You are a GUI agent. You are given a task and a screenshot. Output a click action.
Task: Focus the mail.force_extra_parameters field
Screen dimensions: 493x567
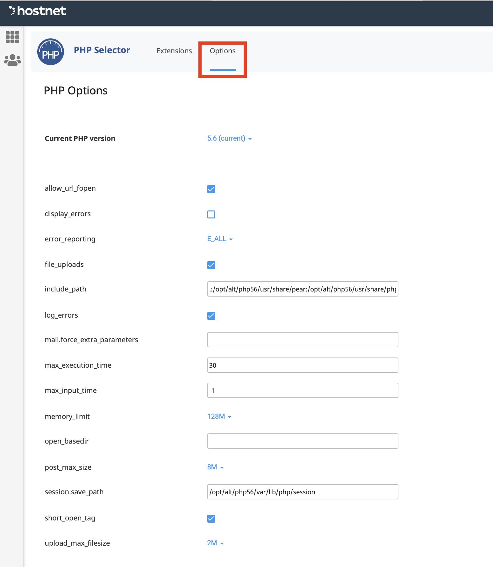[303, 340]
